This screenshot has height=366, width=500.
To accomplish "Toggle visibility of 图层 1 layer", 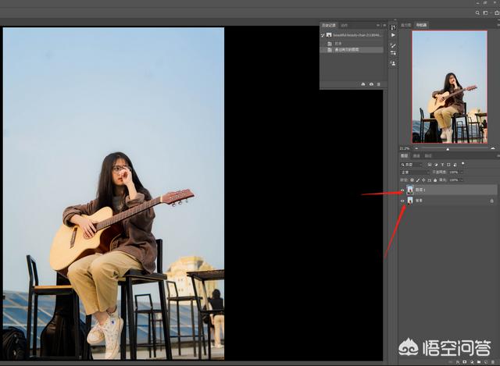I will point(402,190).
